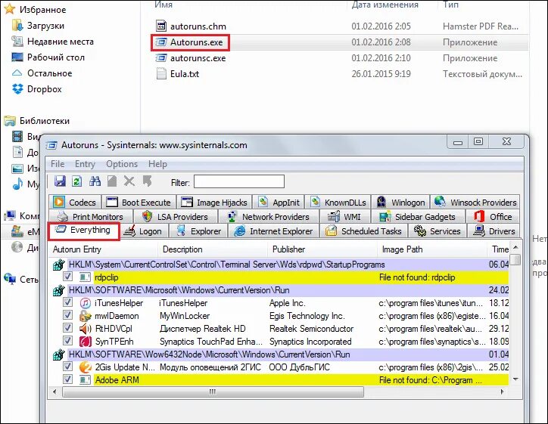Select Недавние места in sidebar

coord(61,41)
